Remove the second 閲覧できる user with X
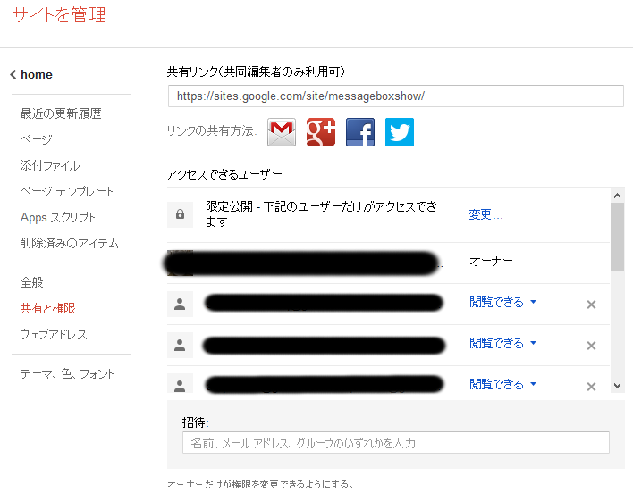Viewport: 633px width, 501px height. (591, 346)
